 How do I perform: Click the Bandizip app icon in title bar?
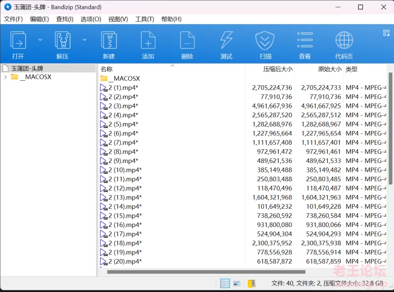coord(7,7)
